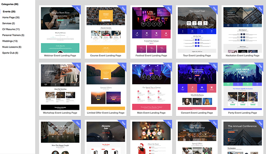This screenshot has height=154, width=266.
Task: Click the Tour Event Landing Page title
Action: [197, 55]
